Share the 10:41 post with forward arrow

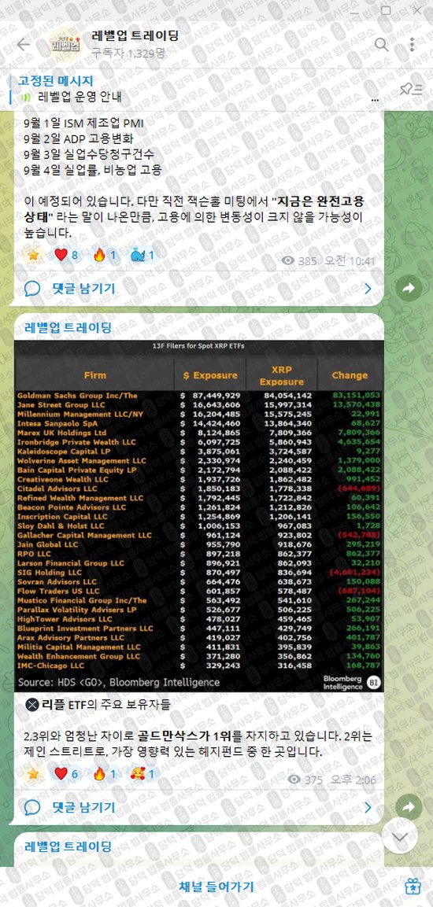tap(409, 288)
